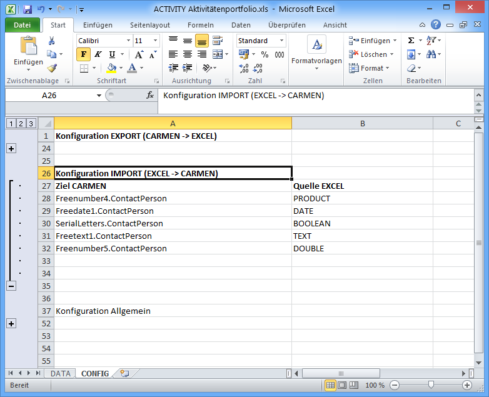Click the Save icon in quick access toolbar

point(27,9)
